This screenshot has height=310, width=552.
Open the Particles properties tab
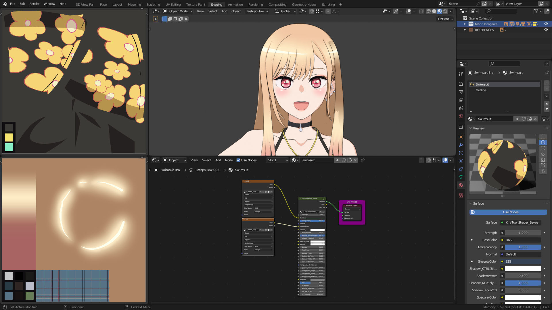coord(461,153)
